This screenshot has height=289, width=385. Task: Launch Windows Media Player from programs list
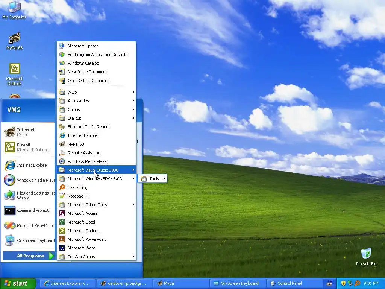click(x=96, y=161)
